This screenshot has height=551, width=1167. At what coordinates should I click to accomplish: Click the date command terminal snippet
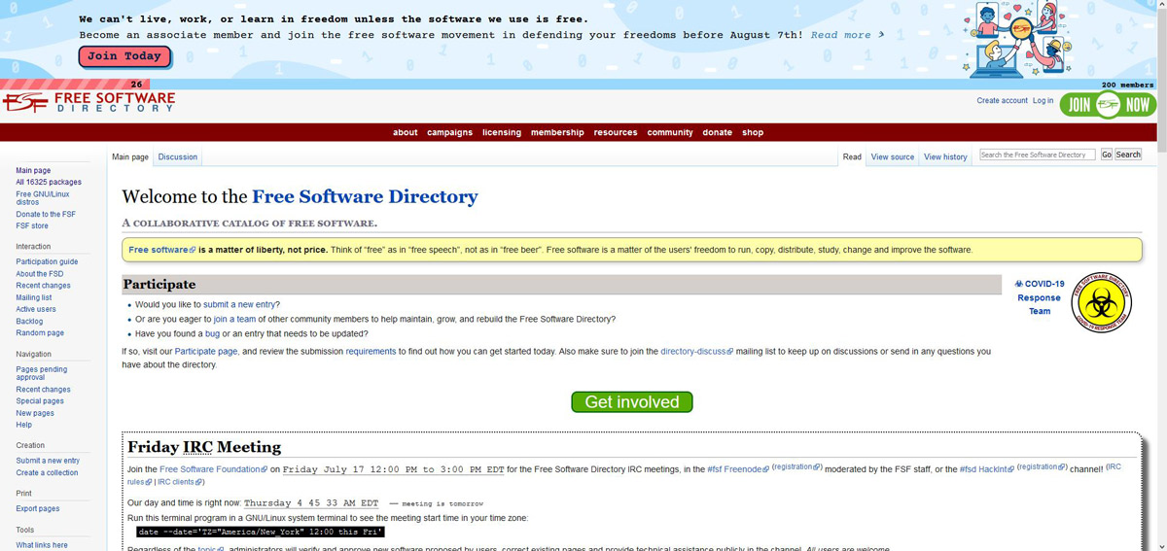point(261,533)
